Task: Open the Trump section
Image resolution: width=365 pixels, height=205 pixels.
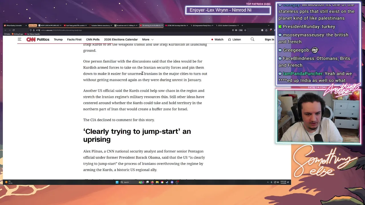Action: tap(58, 40)
